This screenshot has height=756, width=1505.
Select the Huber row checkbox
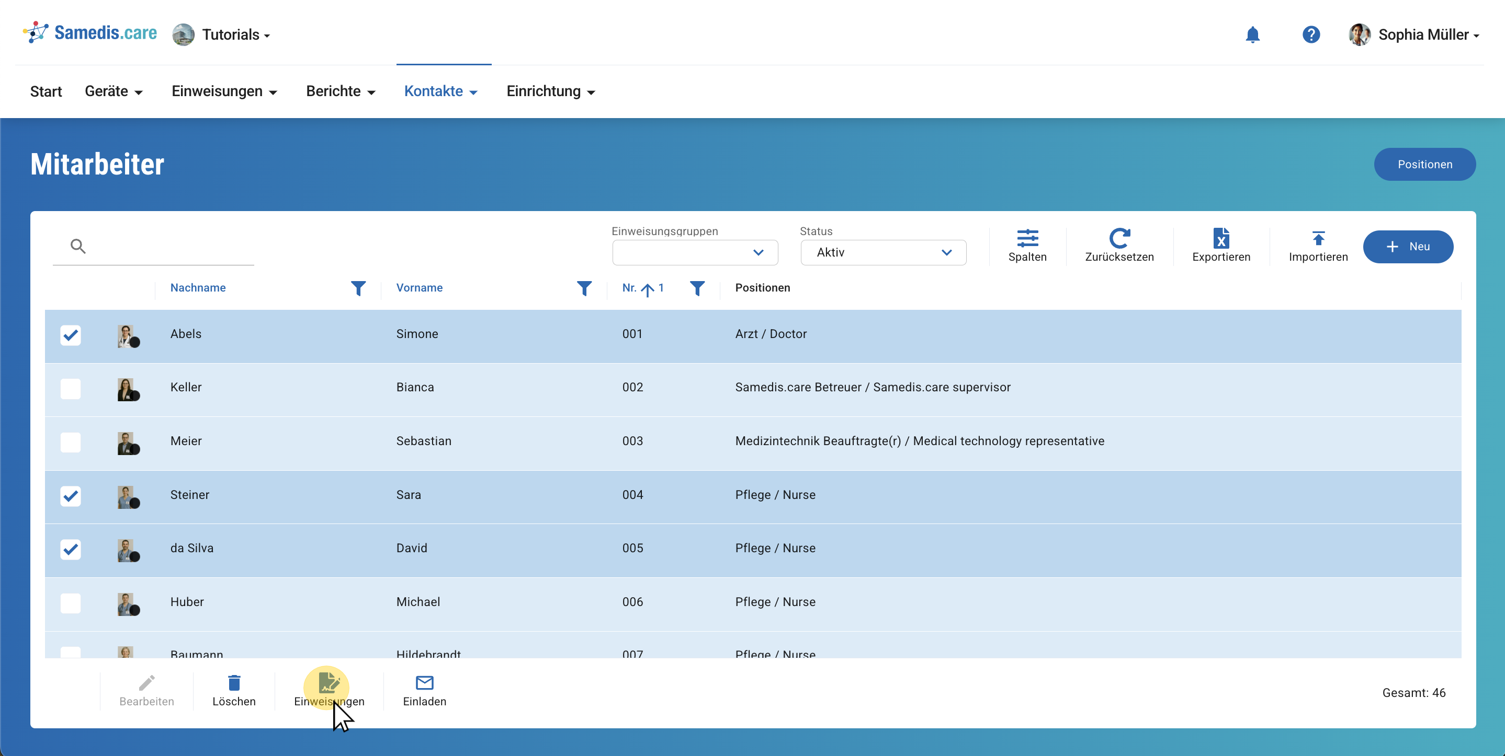(71, 603)
